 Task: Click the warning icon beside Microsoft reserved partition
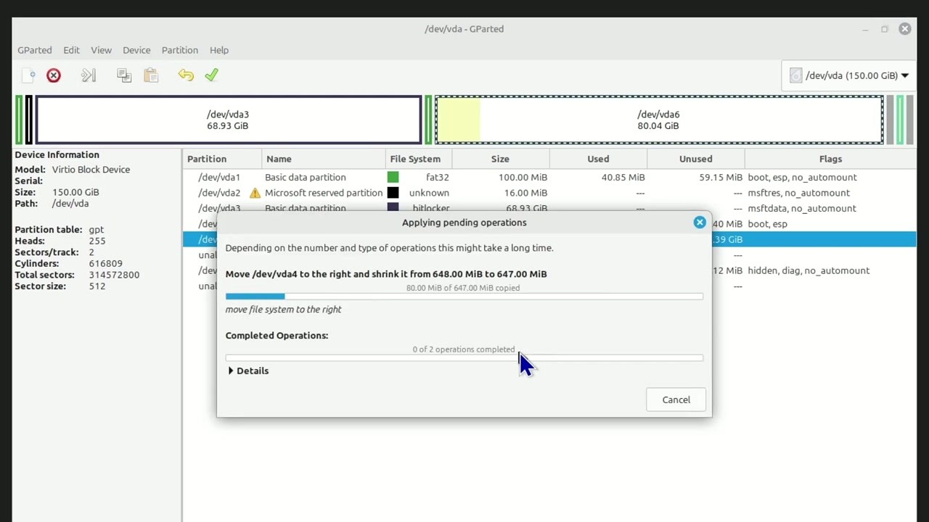click(x=253, y=192)
